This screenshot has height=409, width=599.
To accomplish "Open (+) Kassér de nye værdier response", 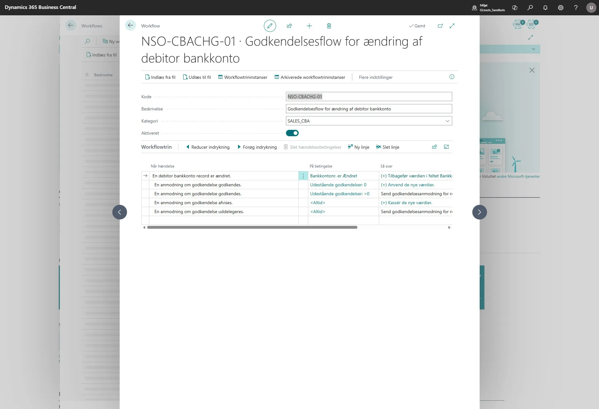I will coord(407,203).
